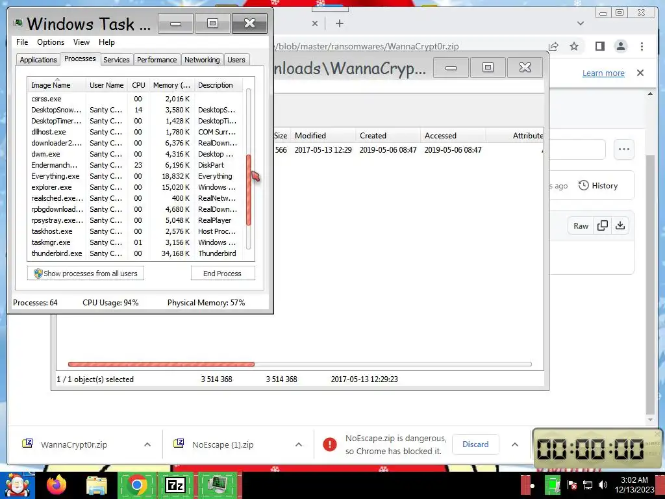Image resolution: width=665 pixels, height=499 pixels.
Task: Switch to the Services tab
Action: (116, 60)
